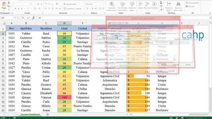Apply percent style format
The width and height of the screenshot is (212, 119).
[x=92, y=9]
